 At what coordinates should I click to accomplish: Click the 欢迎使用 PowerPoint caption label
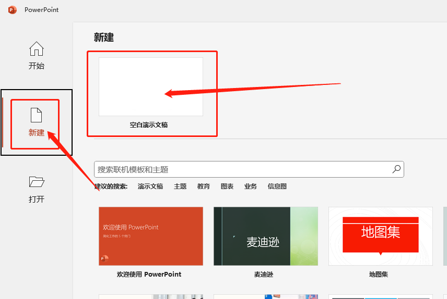(149, 274)
